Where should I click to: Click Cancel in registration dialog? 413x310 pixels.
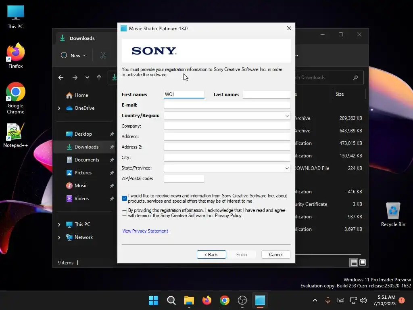point(276,255)
